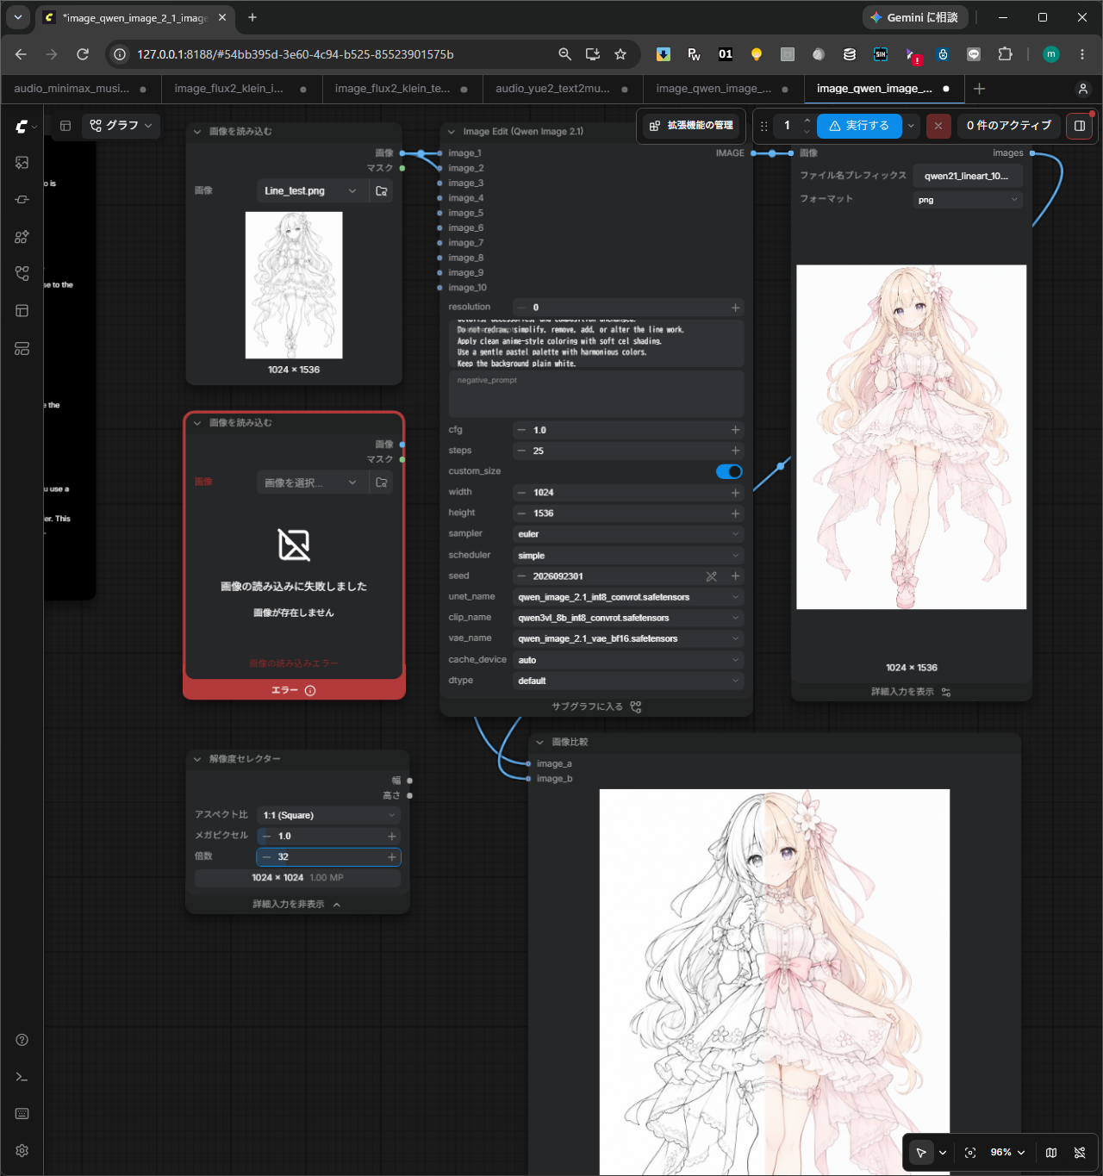1103x1176 pixels.
Task: Open the vae_name model dropdown
Action: pyautogui.click(x=628, y=638)
